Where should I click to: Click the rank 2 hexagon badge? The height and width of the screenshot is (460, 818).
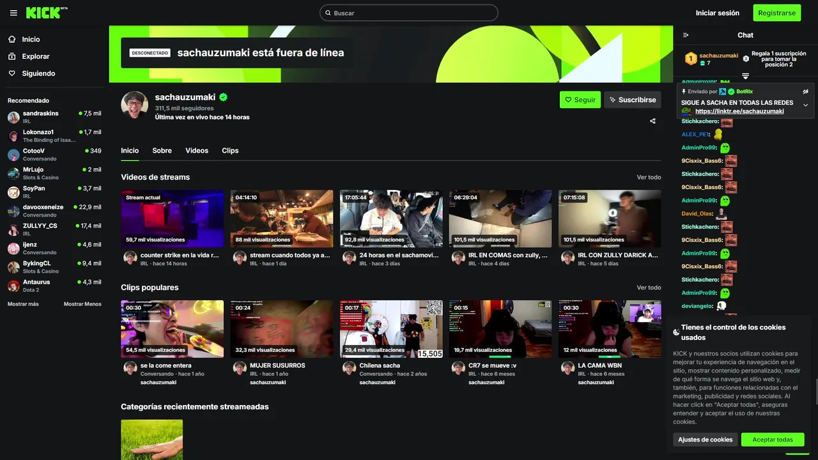pyautogui.click(x=746, y=59)
